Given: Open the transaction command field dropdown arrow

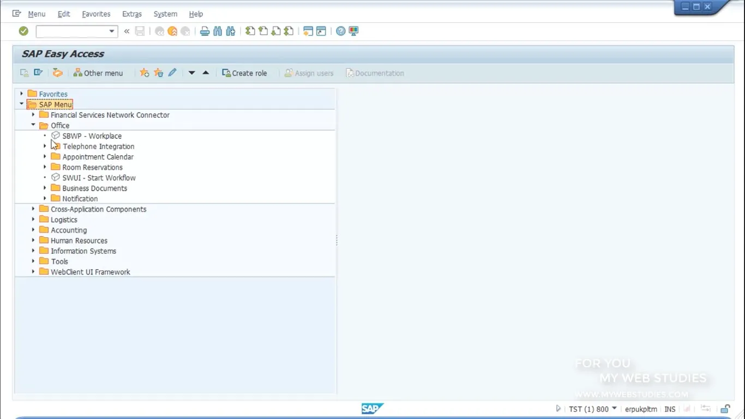Looking at the screenshot, I should pyautogui.click(x=112, y=31).
